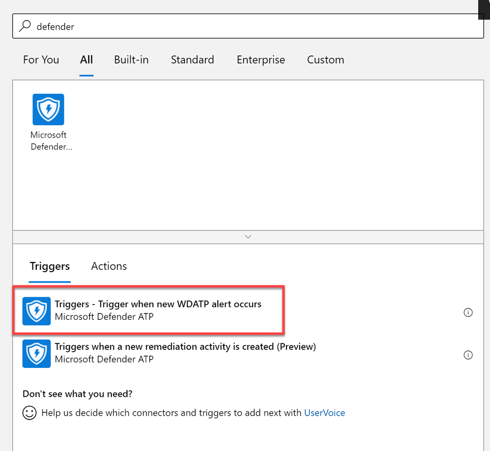Choose 'Trigger when new WDATP alert occurs'
The height and width of the screenshot is (451, 490).
tap(158, 304)
